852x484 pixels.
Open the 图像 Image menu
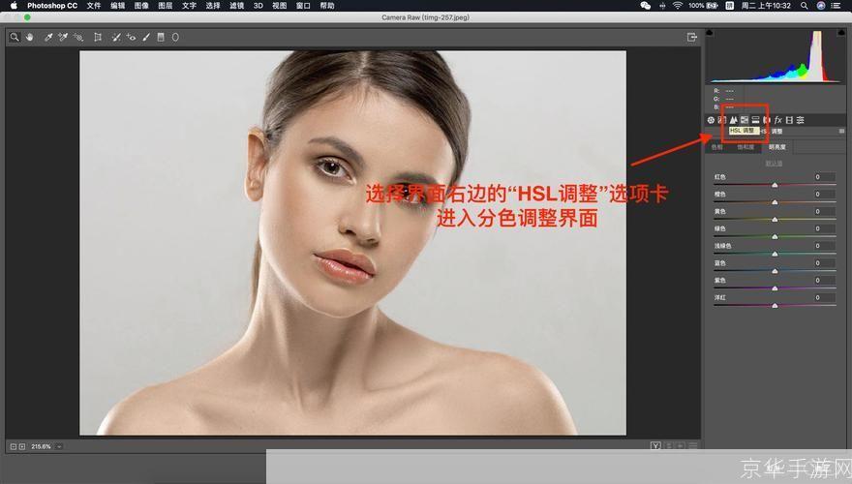(141, 6)
